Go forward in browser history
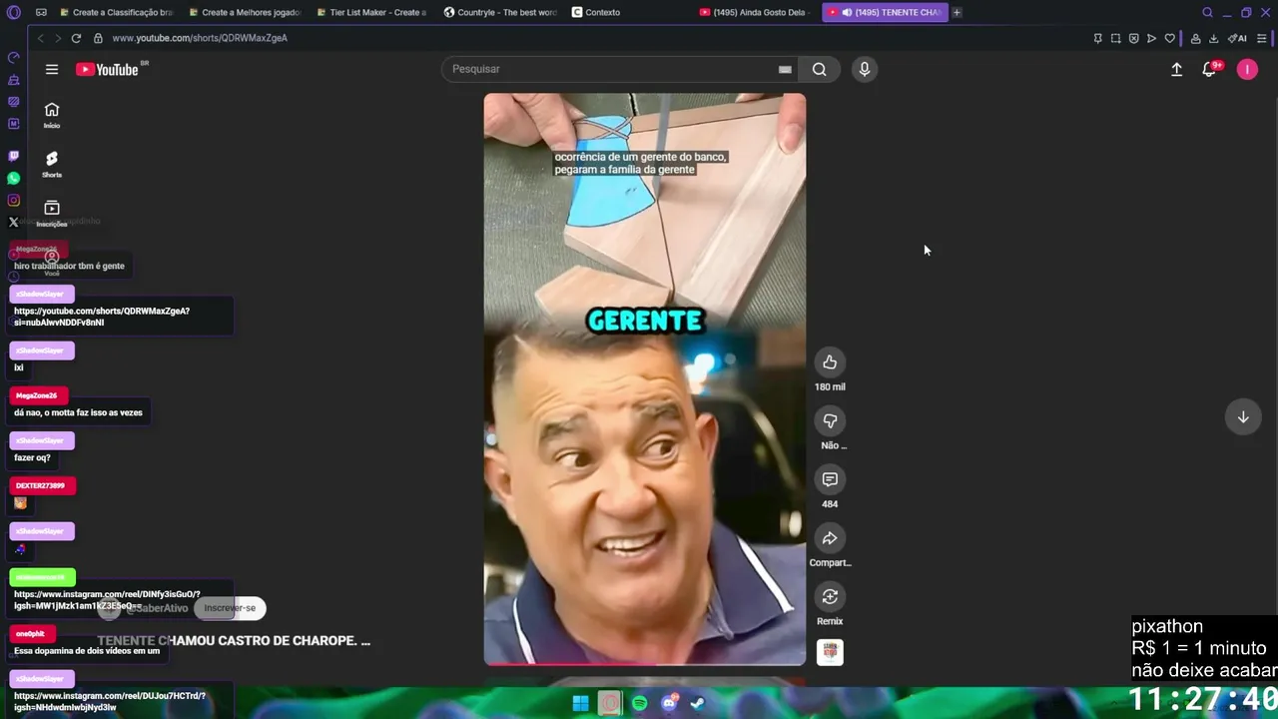Viewport: 1278px width, 719px height. 57,38
